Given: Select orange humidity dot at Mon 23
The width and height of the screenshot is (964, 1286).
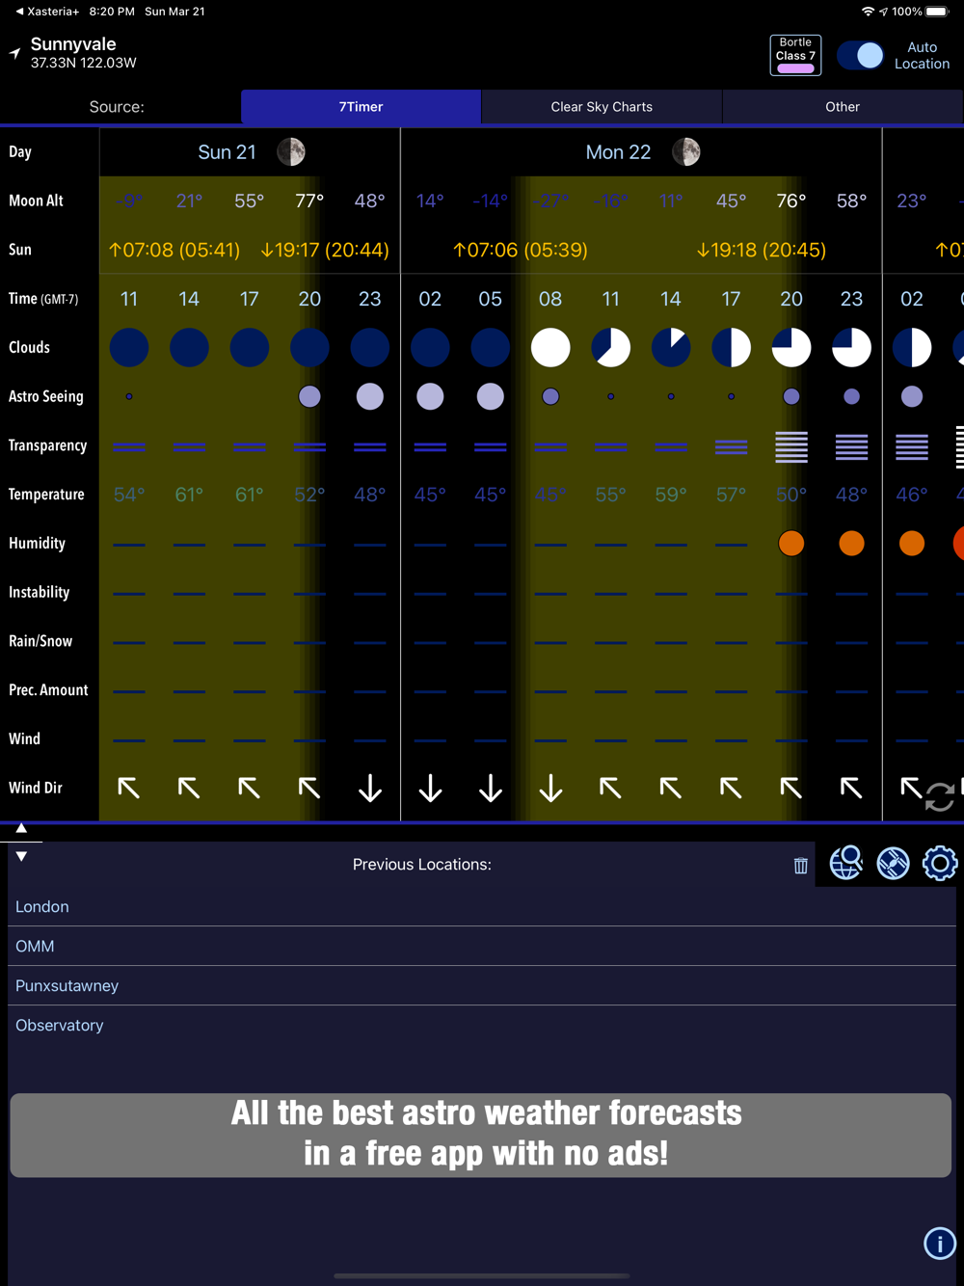Looking at the screenshot, I should [x=851, y=544].
